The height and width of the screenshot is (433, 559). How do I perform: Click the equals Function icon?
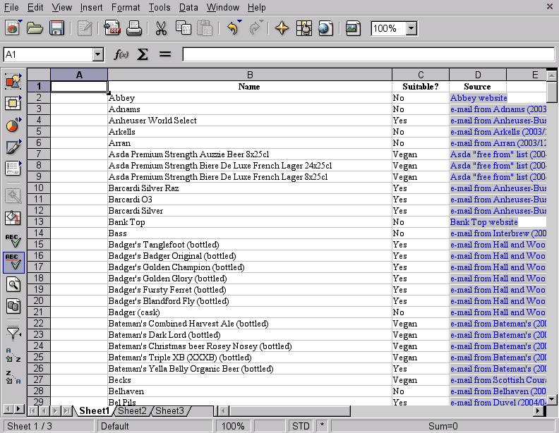pos(164,54)
